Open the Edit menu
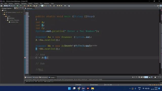The height and width of the screenshot is (91, 162). click(x=6, y=3)
